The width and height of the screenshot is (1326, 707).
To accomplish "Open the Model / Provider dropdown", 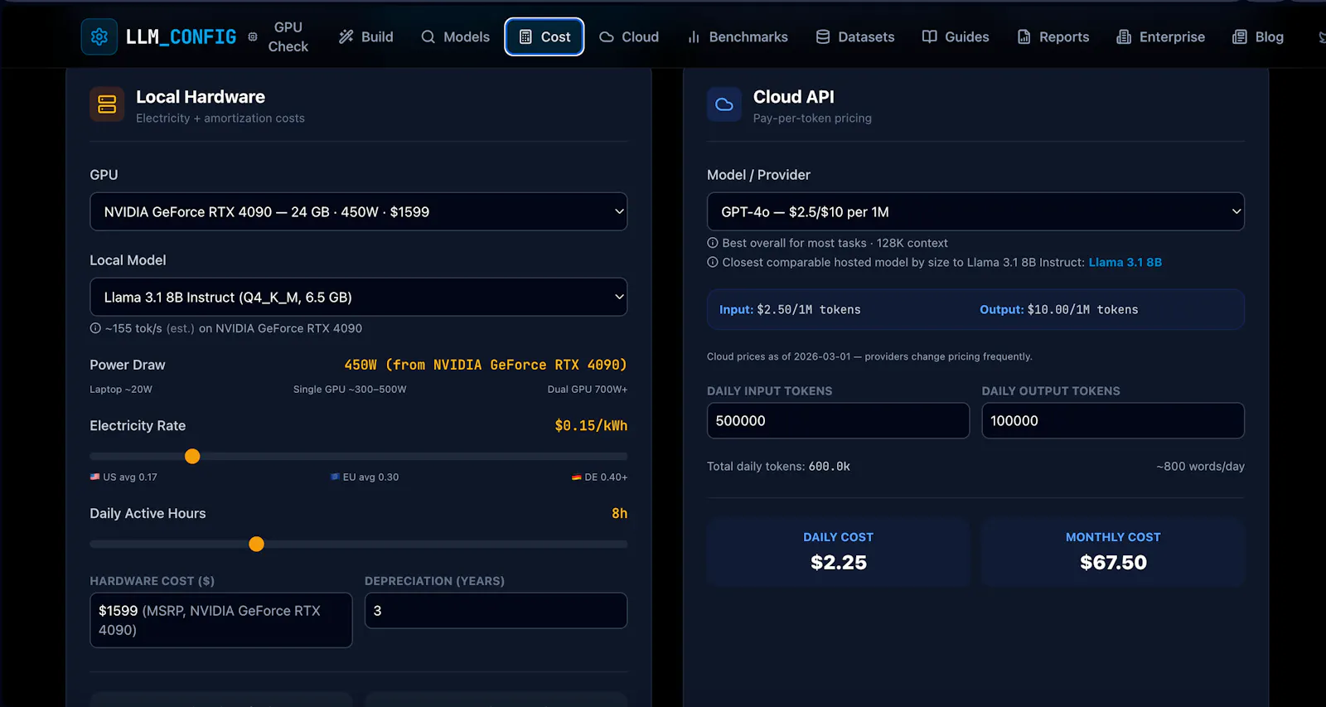I will coord(975,212).
